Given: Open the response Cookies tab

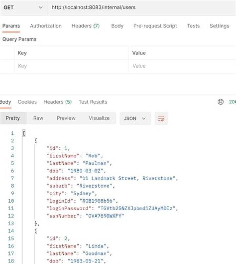Looking at the screenshot, I should [27, 102].
